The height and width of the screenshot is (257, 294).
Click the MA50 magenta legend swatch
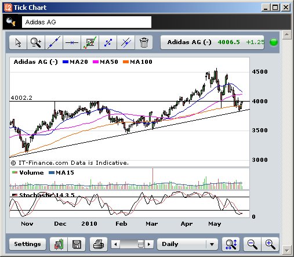(x=96, y=62)
